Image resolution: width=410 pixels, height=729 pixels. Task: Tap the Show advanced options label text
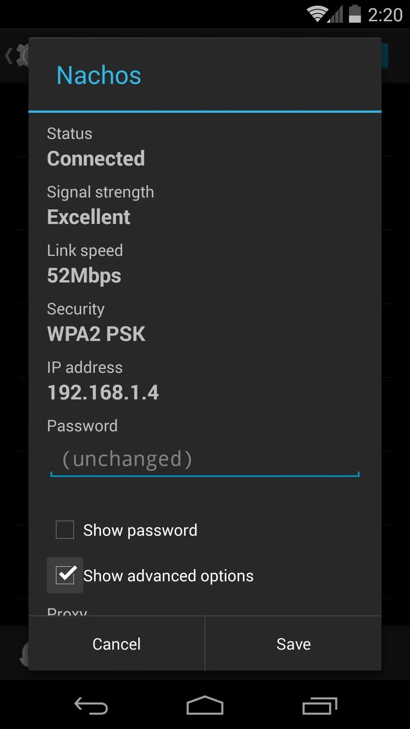168,576
